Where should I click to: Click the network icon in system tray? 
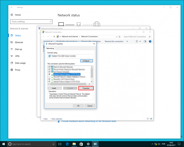[x=156, y=144]
